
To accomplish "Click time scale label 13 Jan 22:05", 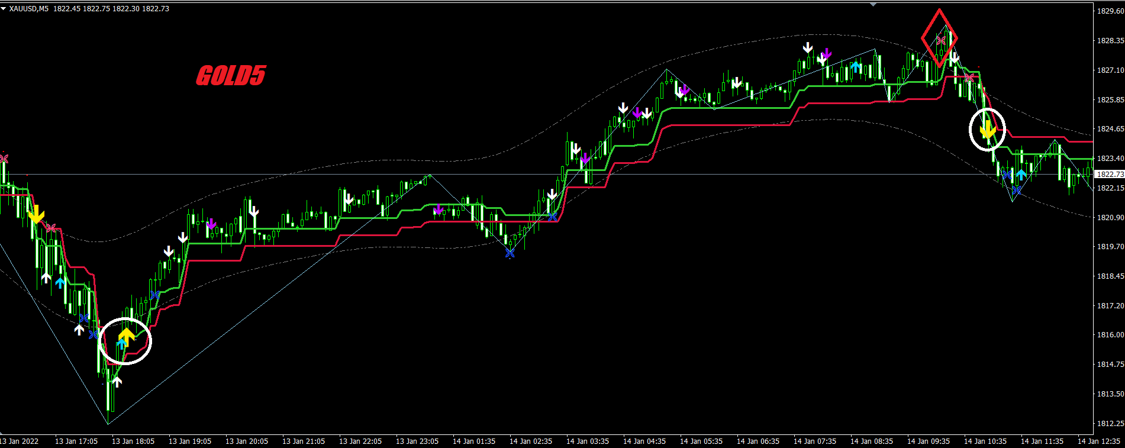I will click(x=360, y=441).
